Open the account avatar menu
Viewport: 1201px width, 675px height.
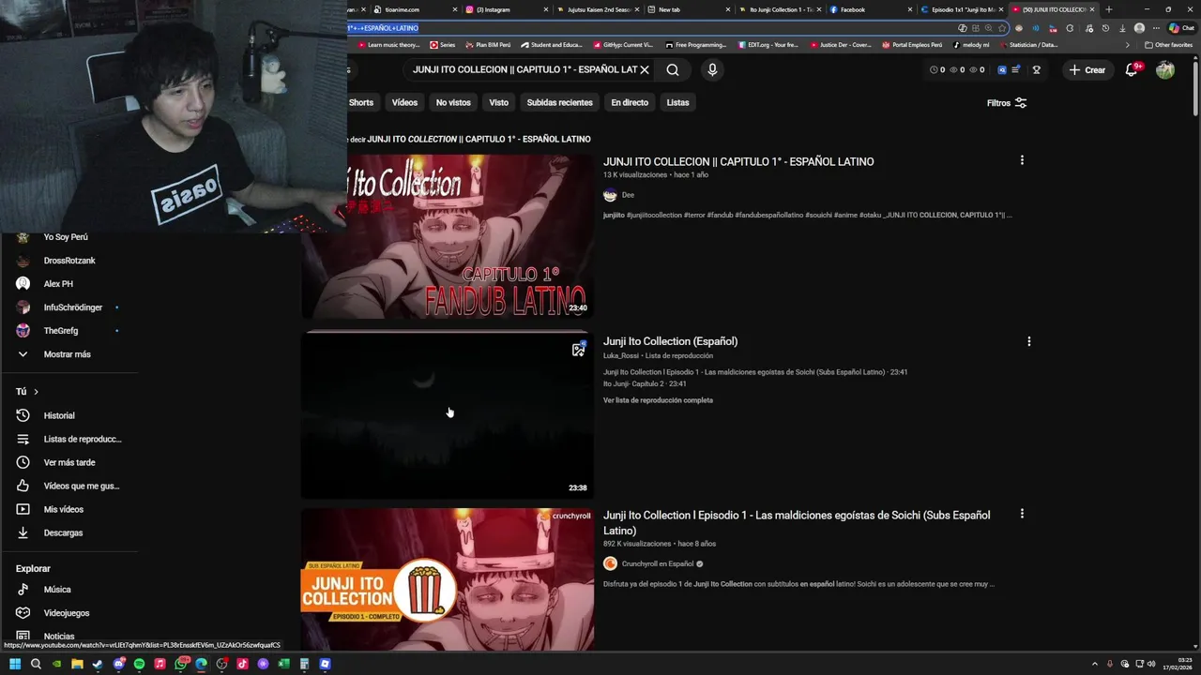click(1165, 69)
